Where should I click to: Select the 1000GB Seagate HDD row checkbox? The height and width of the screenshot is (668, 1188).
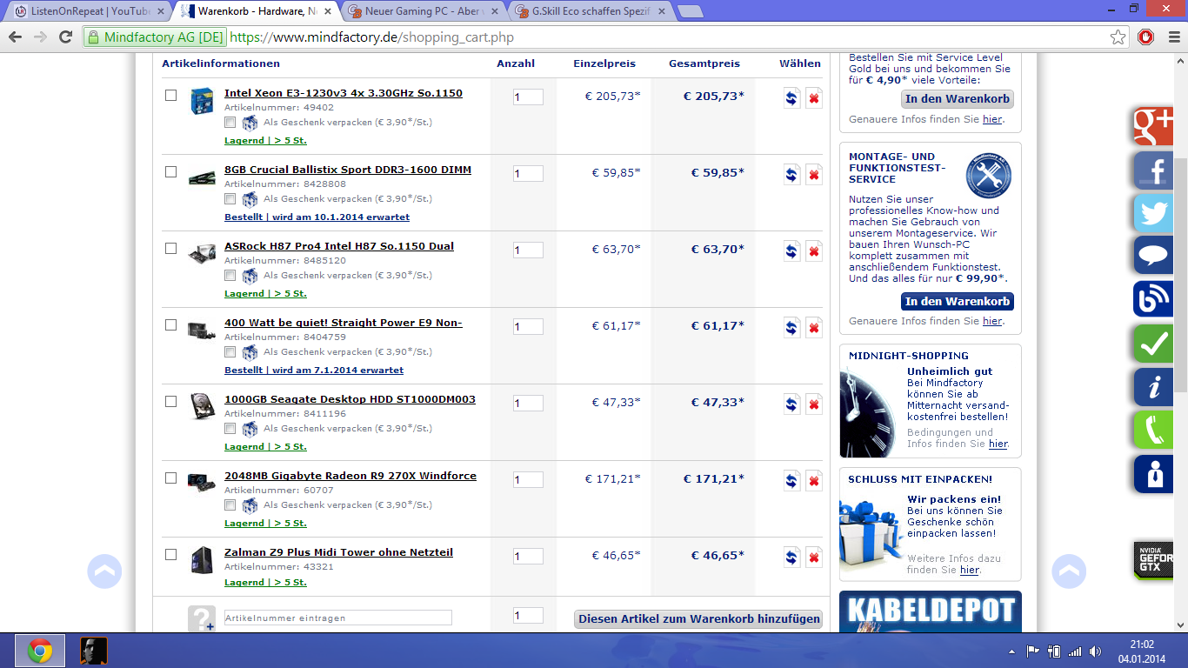[x=171, y=401]
